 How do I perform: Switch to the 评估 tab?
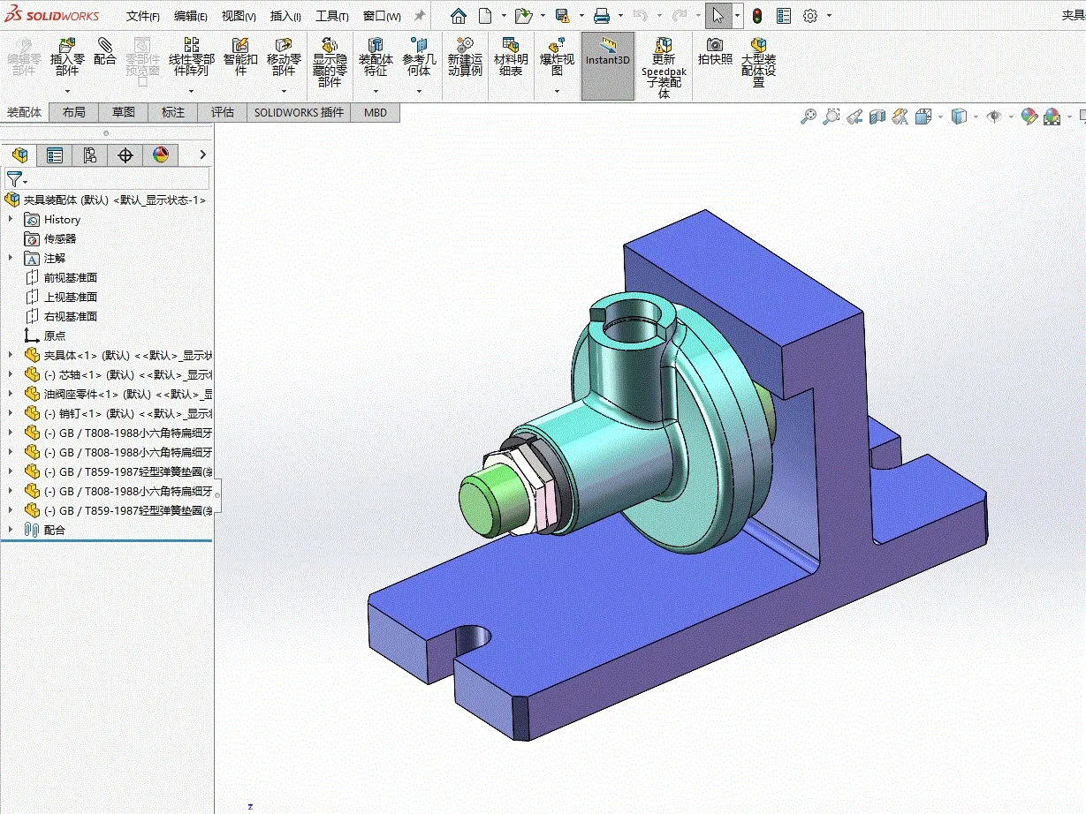223,112
